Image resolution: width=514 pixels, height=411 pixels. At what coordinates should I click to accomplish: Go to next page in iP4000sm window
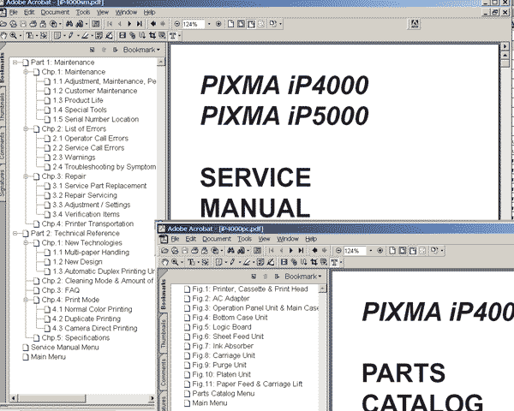(x=129, y=24)
